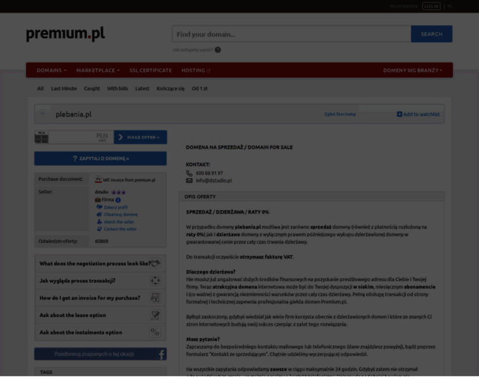The height and width of the screenshot is (378, 479).
Task: Open the HOSTING menu item
Action: point(195,70)
